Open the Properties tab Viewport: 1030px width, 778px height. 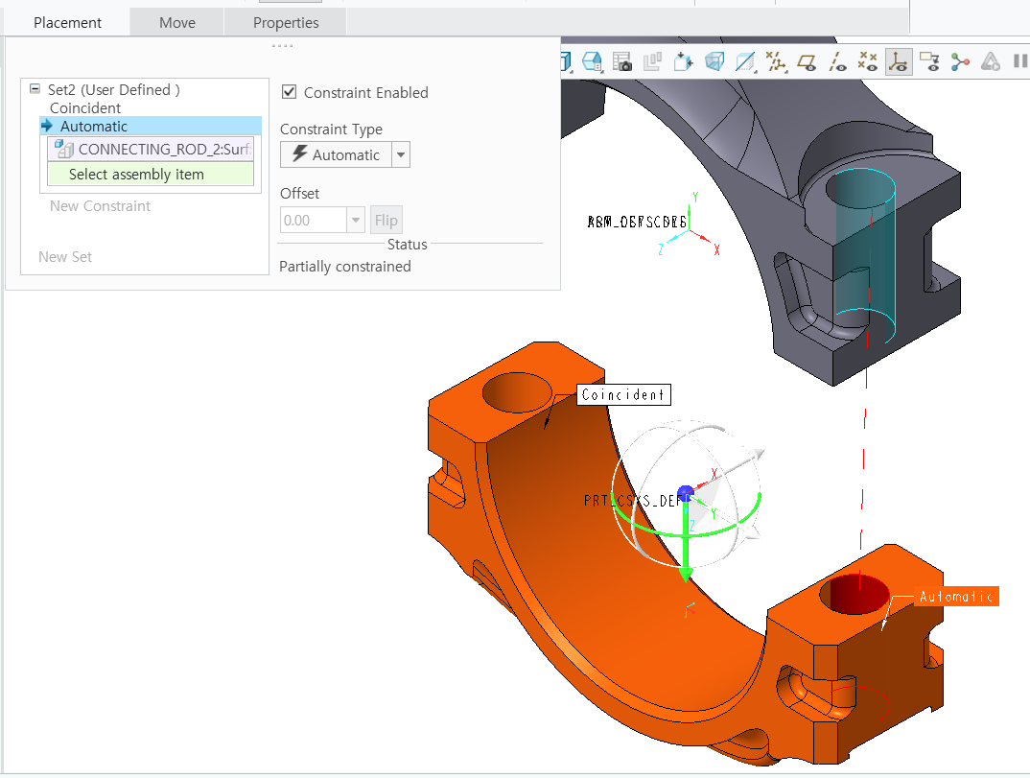click(286, 22)
